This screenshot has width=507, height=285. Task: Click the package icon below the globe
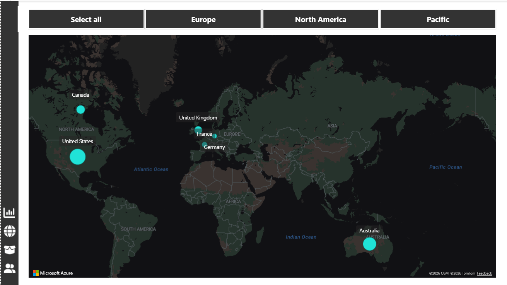[9, 249]
